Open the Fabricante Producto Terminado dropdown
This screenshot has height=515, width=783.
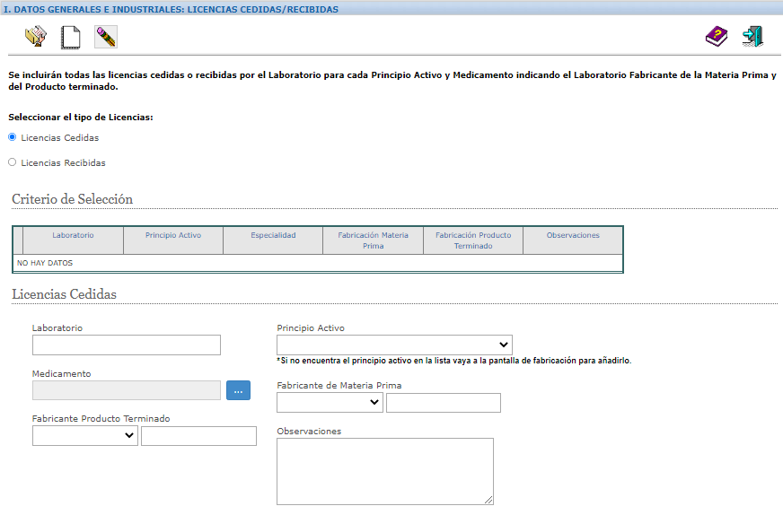(x=85, y=436)
